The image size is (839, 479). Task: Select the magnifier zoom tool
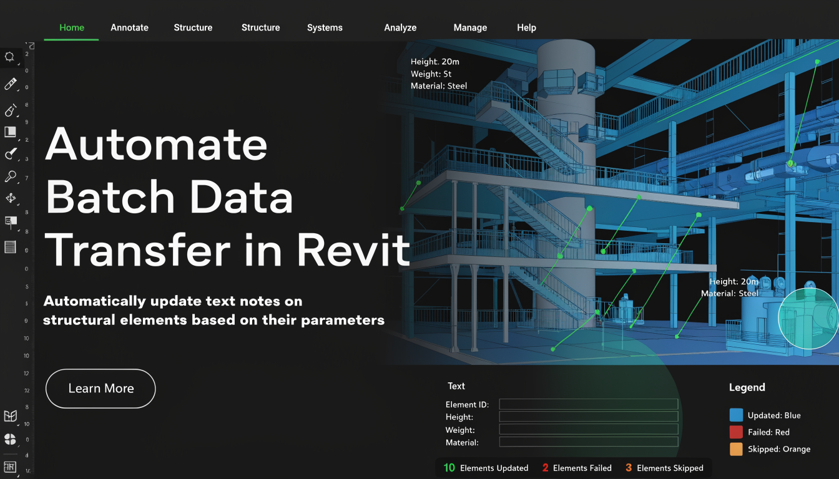click(x=10, y=177)
